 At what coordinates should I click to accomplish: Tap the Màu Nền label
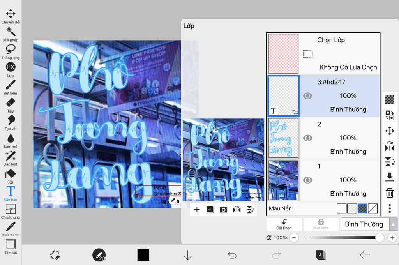click(280, 208)
